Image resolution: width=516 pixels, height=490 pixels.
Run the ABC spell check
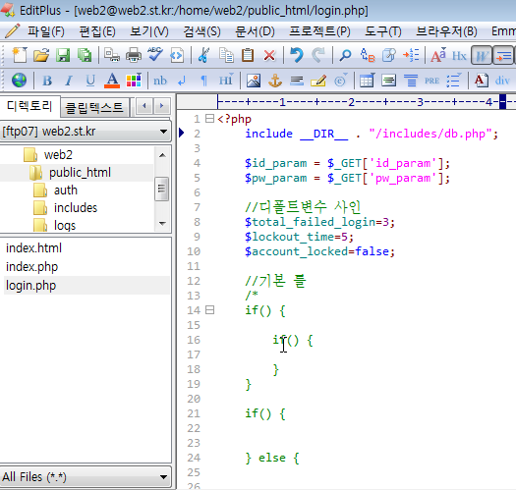coord(155,54)
